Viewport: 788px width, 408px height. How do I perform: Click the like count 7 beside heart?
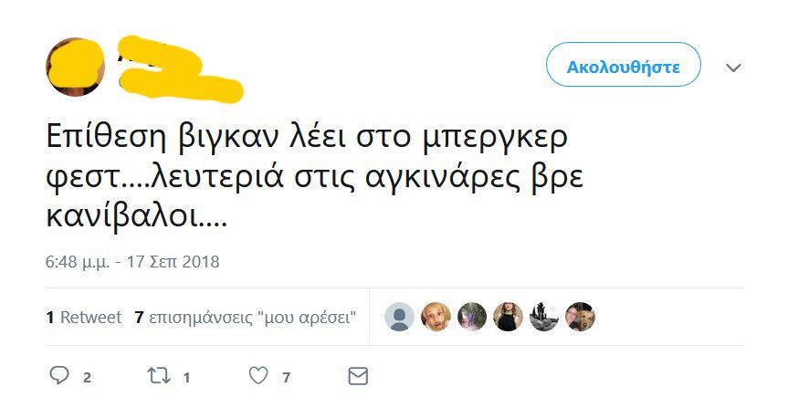[x=286, y=377]
